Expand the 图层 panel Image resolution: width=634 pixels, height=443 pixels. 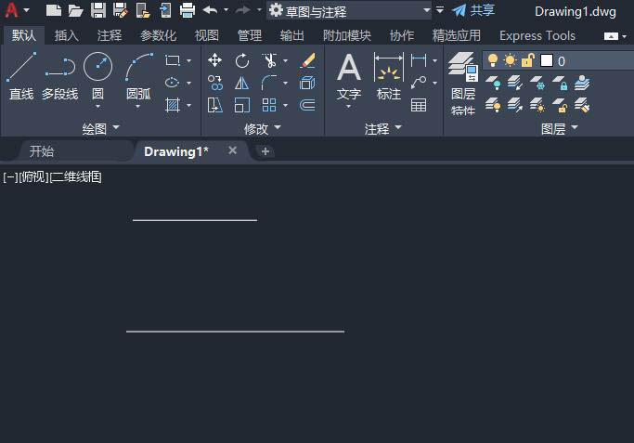click(x=559, y=129)
